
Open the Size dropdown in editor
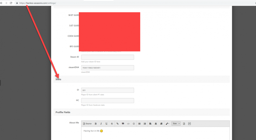(x=176, y=124)
